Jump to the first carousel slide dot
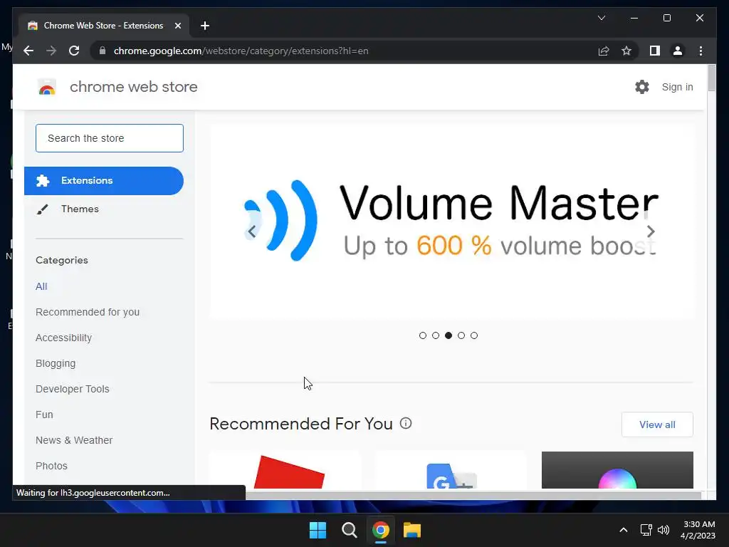 click(x=423, y=335)
